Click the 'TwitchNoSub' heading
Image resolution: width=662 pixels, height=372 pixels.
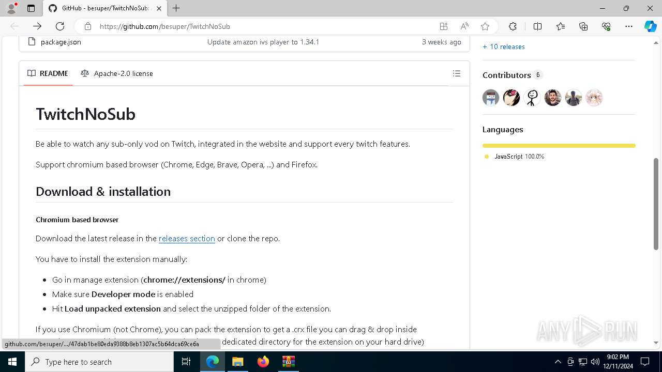click(x=85, y=114)
